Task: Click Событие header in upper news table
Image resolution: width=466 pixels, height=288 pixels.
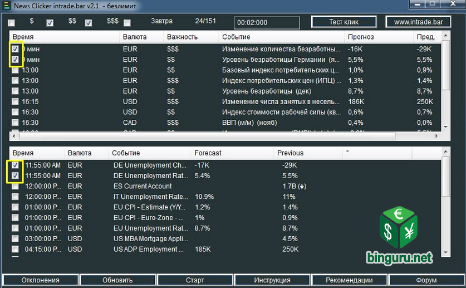Action: click(x=282, y=37)
